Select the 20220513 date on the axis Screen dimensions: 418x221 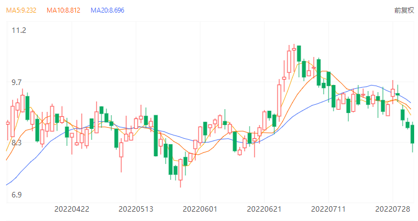click(x=135, y=209)
